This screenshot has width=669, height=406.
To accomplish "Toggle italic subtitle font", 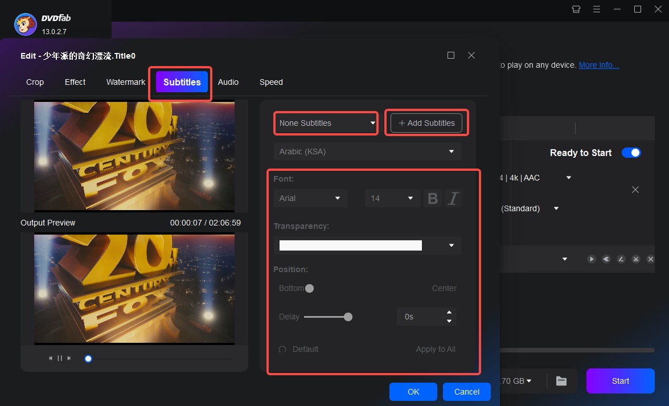I will click(x=453, y=198).
